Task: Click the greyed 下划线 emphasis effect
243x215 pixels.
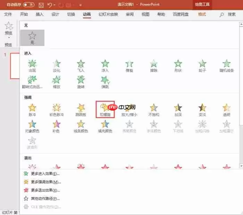Action: point(178,126)
